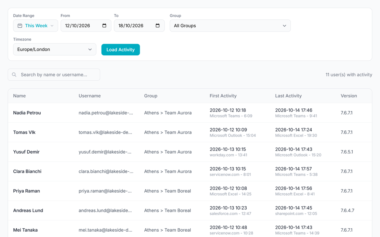
Task: Select the Andreas Lund name cell
Action: [x=28, y=210]
